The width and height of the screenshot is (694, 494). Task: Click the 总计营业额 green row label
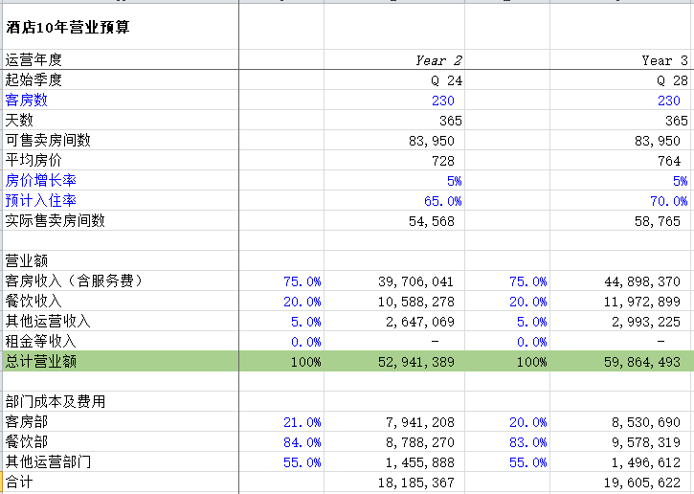(41, 361)
